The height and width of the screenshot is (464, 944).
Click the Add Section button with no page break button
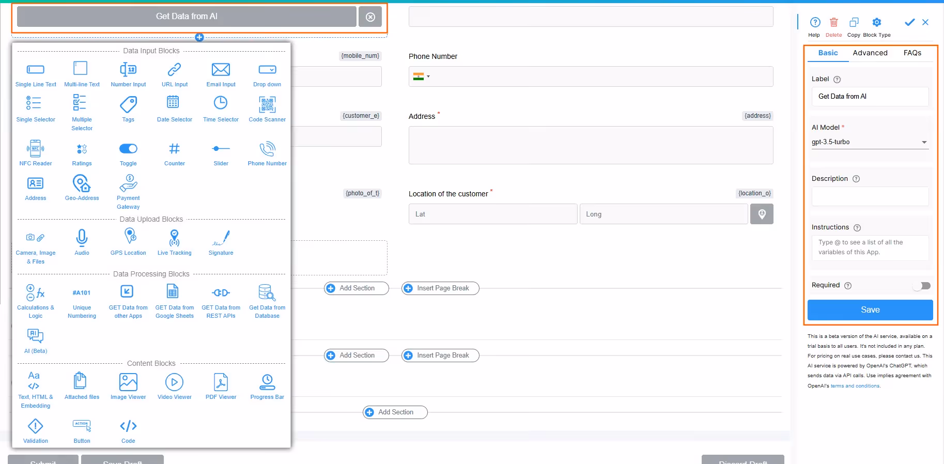point(395,412)
